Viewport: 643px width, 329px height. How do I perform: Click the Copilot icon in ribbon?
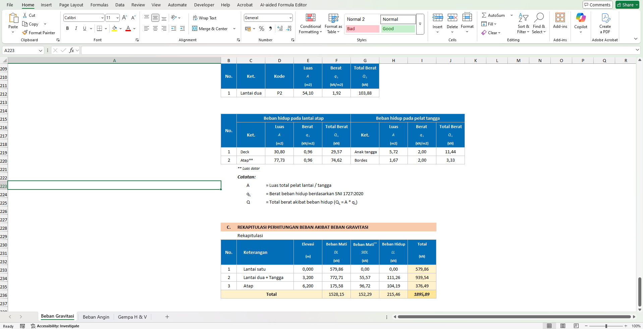click(581, 18)
